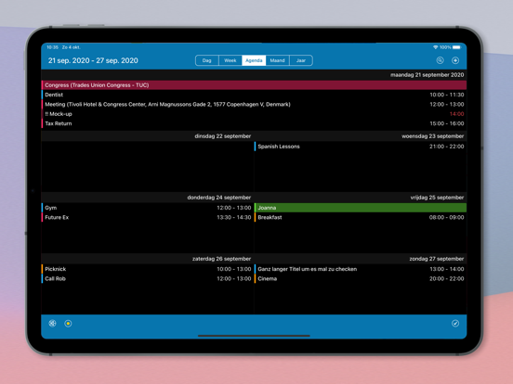This screenshot has width=513, height=384.
Task: Tap the yellow dot today icon
Action: 68,324
